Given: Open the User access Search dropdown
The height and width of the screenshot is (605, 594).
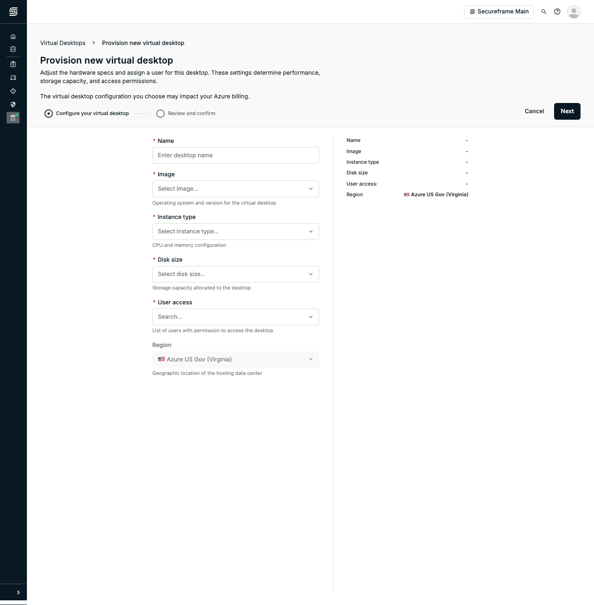Looking at the screenshot, I should tap(236, 317).
